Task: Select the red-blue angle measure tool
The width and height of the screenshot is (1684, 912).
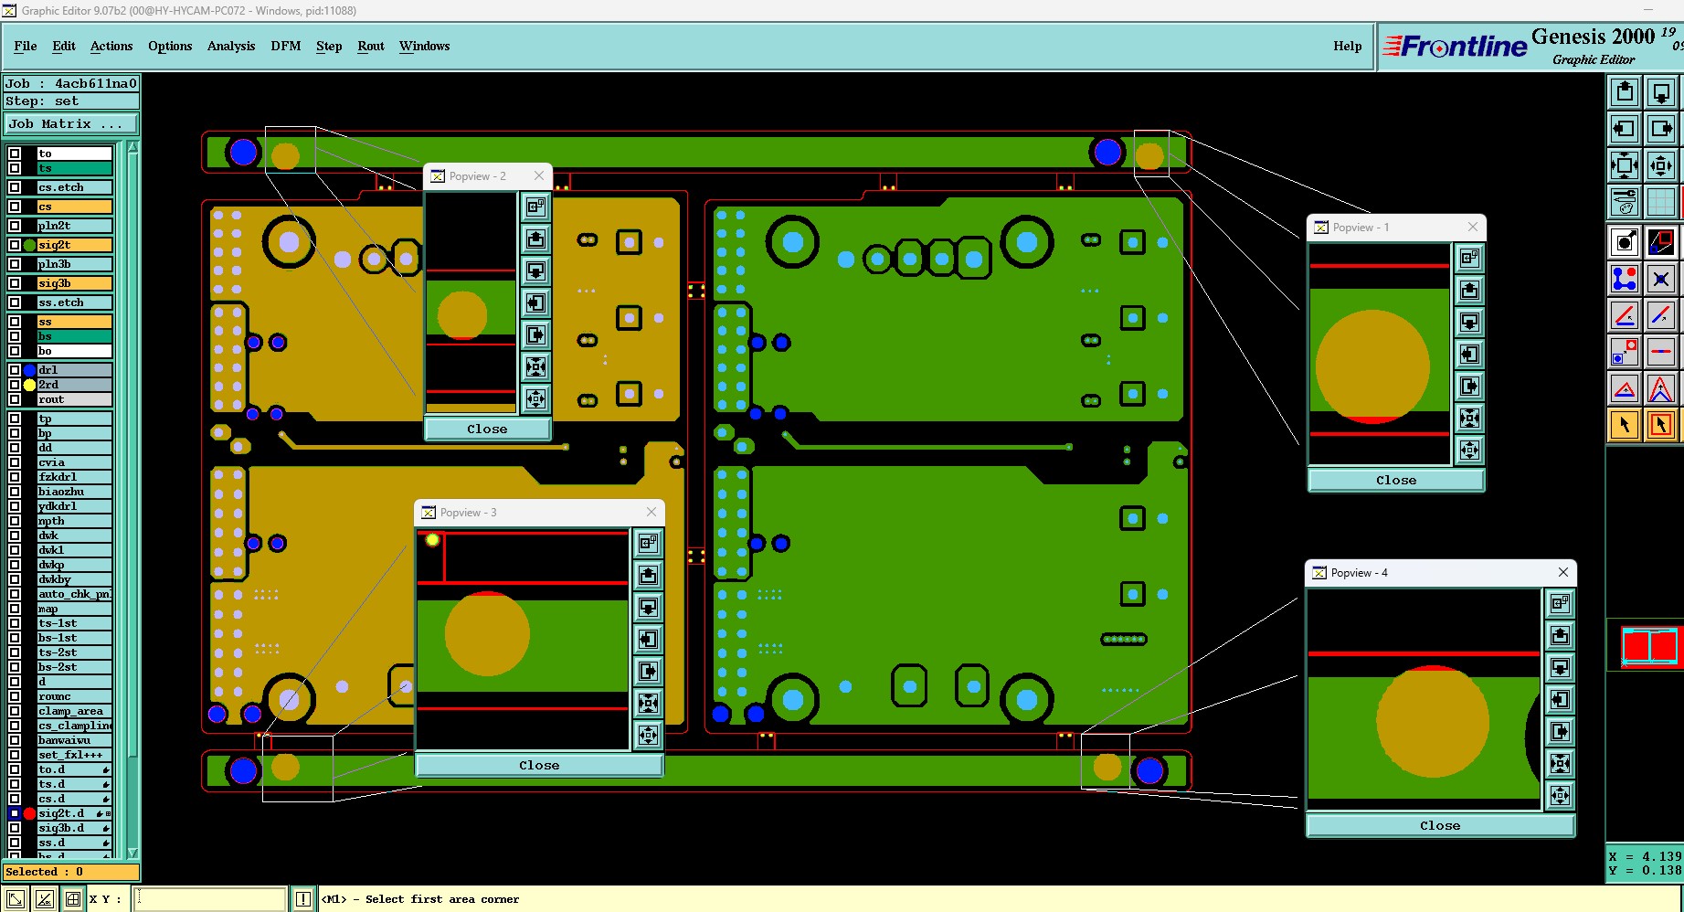Action: pos(1625,315)
